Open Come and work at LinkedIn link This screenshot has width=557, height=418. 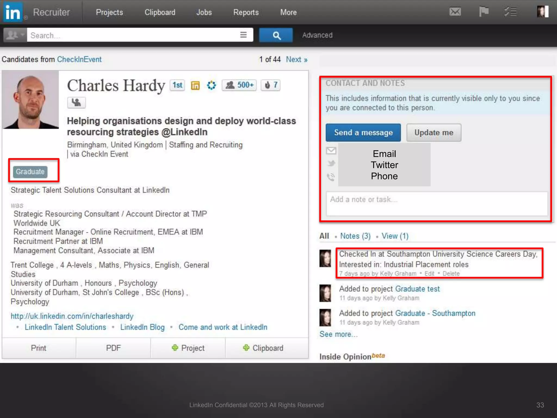223,327
